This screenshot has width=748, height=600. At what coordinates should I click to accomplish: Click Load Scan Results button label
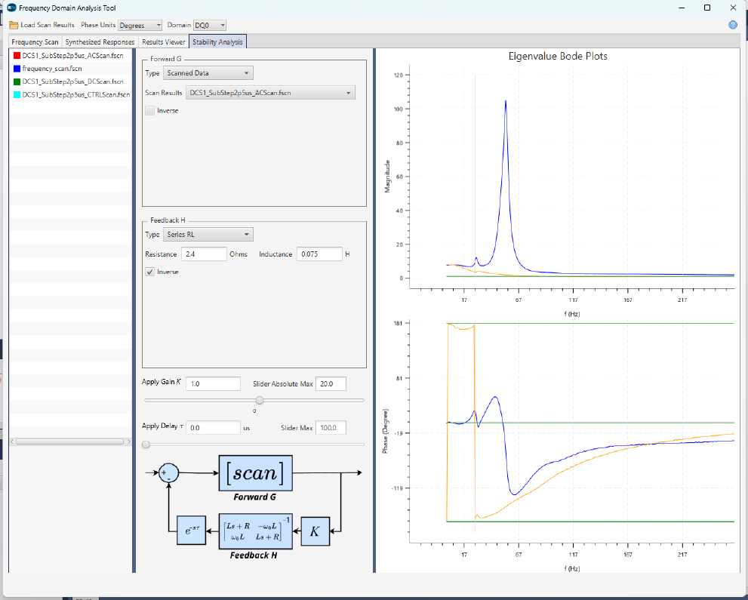tap(48, 25)
